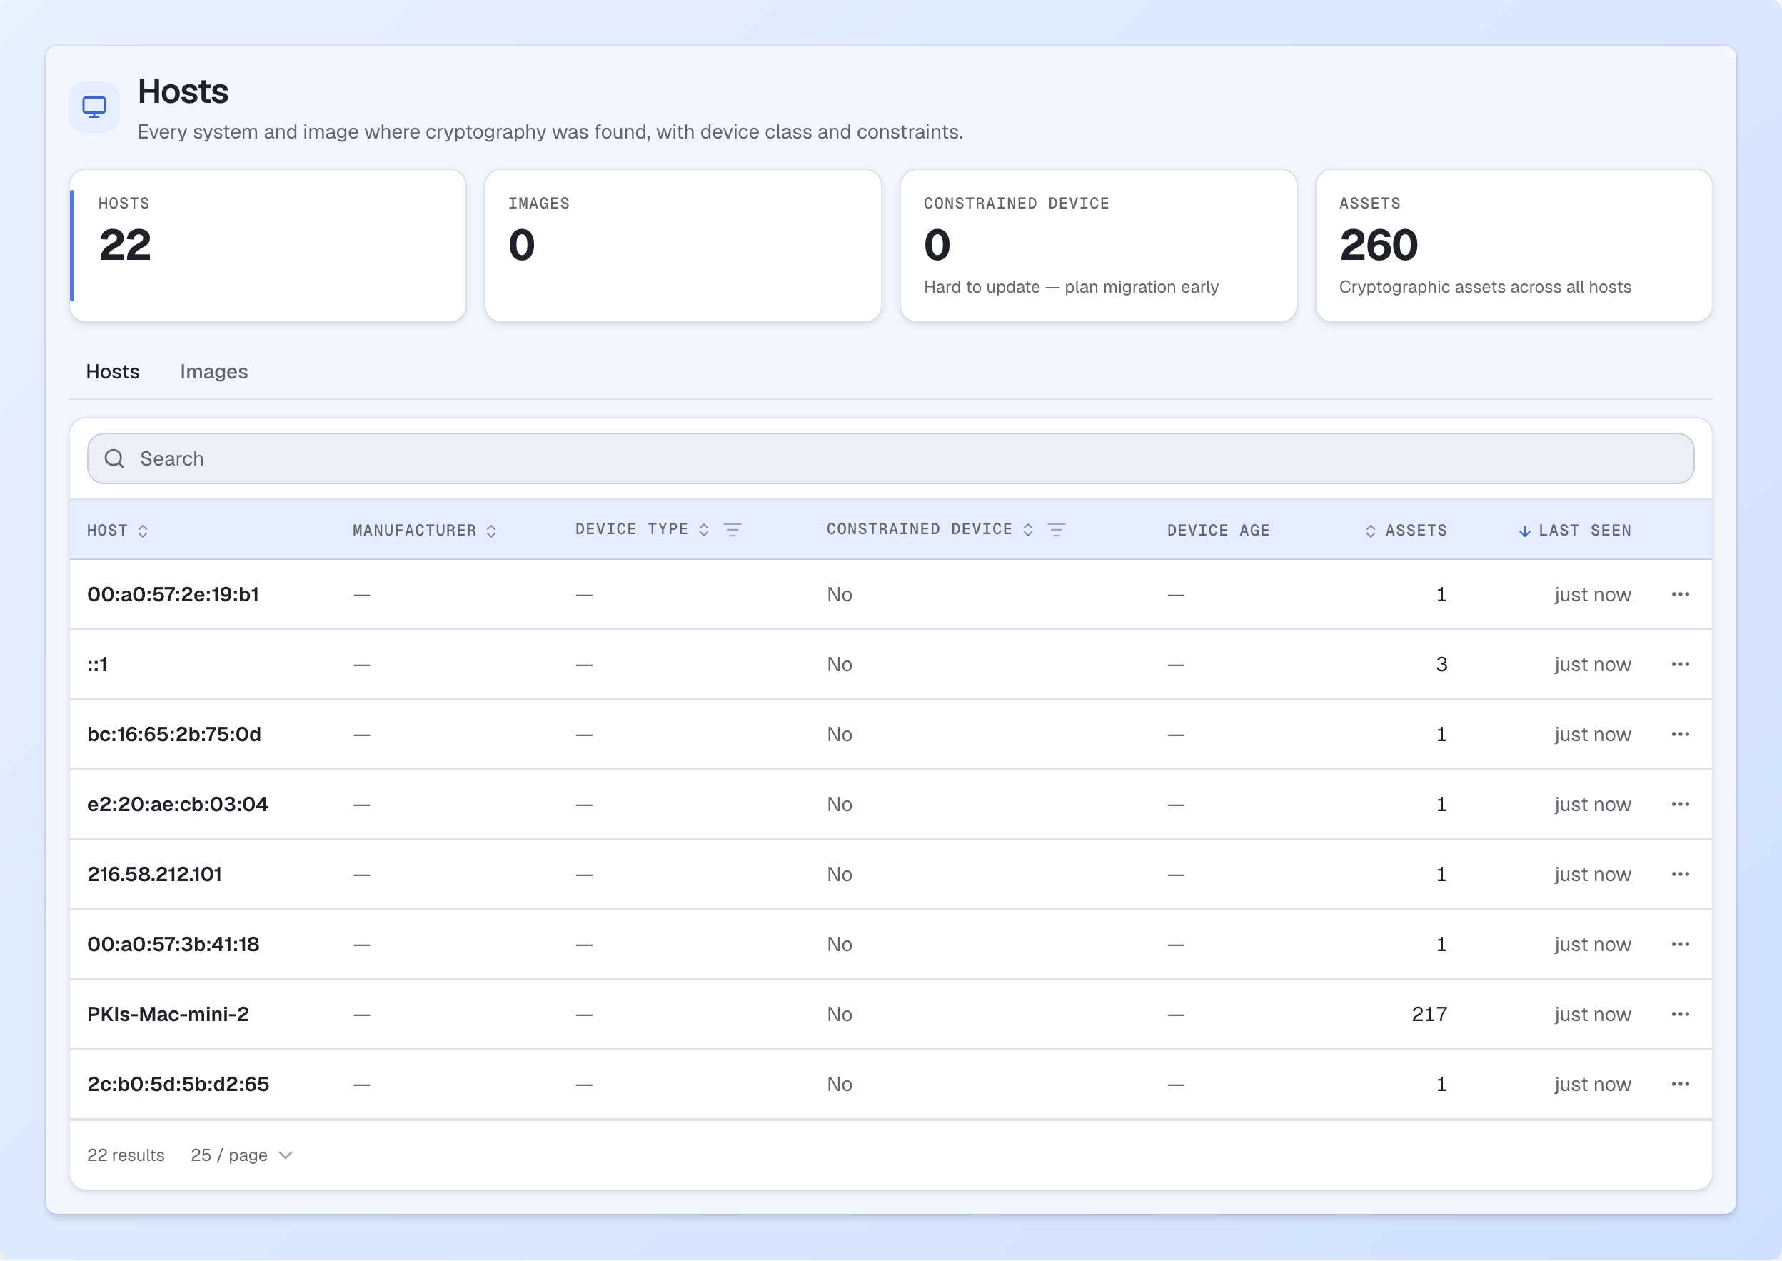Expand the 25 / page dropdown
Viewport: 1782px width, 1261px height.
point(242,1155)
